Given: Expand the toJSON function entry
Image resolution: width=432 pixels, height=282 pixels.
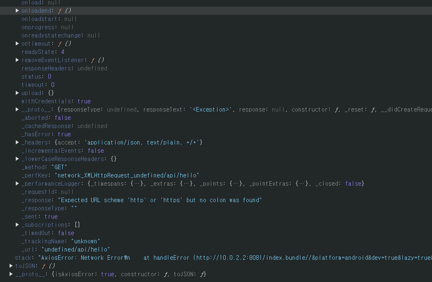Looking at the screenshot, I should coord(11,266).
